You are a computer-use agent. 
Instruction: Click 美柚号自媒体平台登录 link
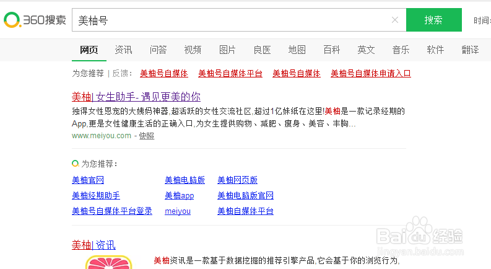(x=112, y=211)
